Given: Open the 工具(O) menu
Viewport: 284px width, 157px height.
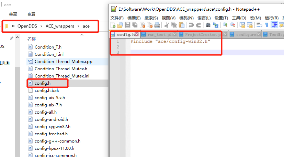Looking at the screenshot, I should coord(239,18).
